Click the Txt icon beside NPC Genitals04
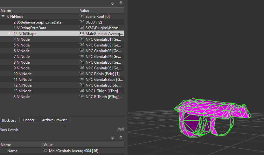The image size is (264, 155). coord(82,56)
